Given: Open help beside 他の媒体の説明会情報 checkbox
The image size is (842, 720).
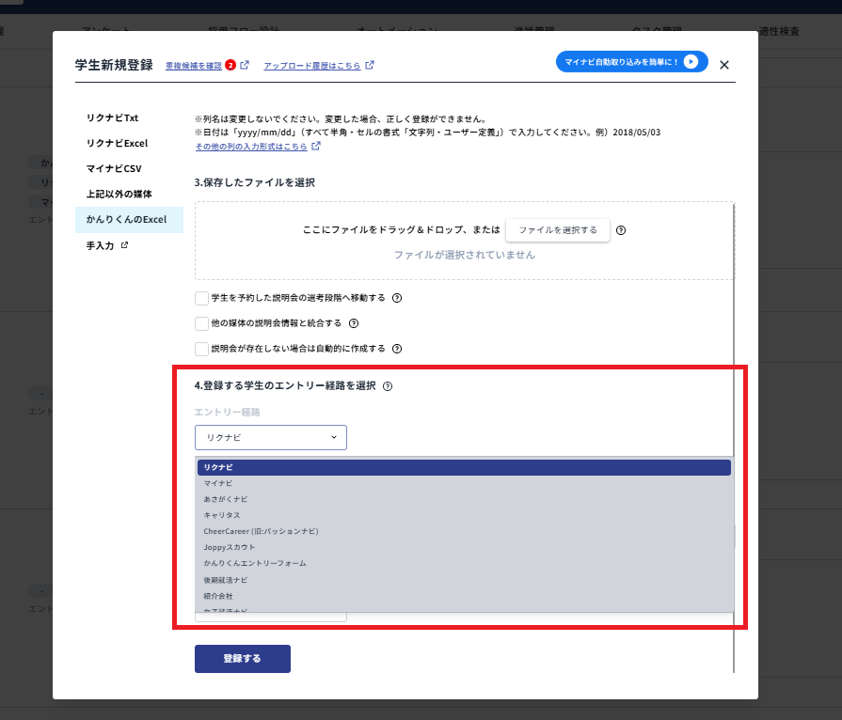Looking at the screenshot, I should pos(353,324).
